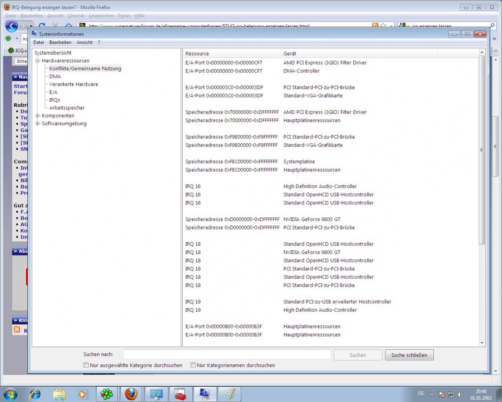The image size is (502, 402).
Task: Click the Firefox reload icon
Action: (x=42, y=26)
